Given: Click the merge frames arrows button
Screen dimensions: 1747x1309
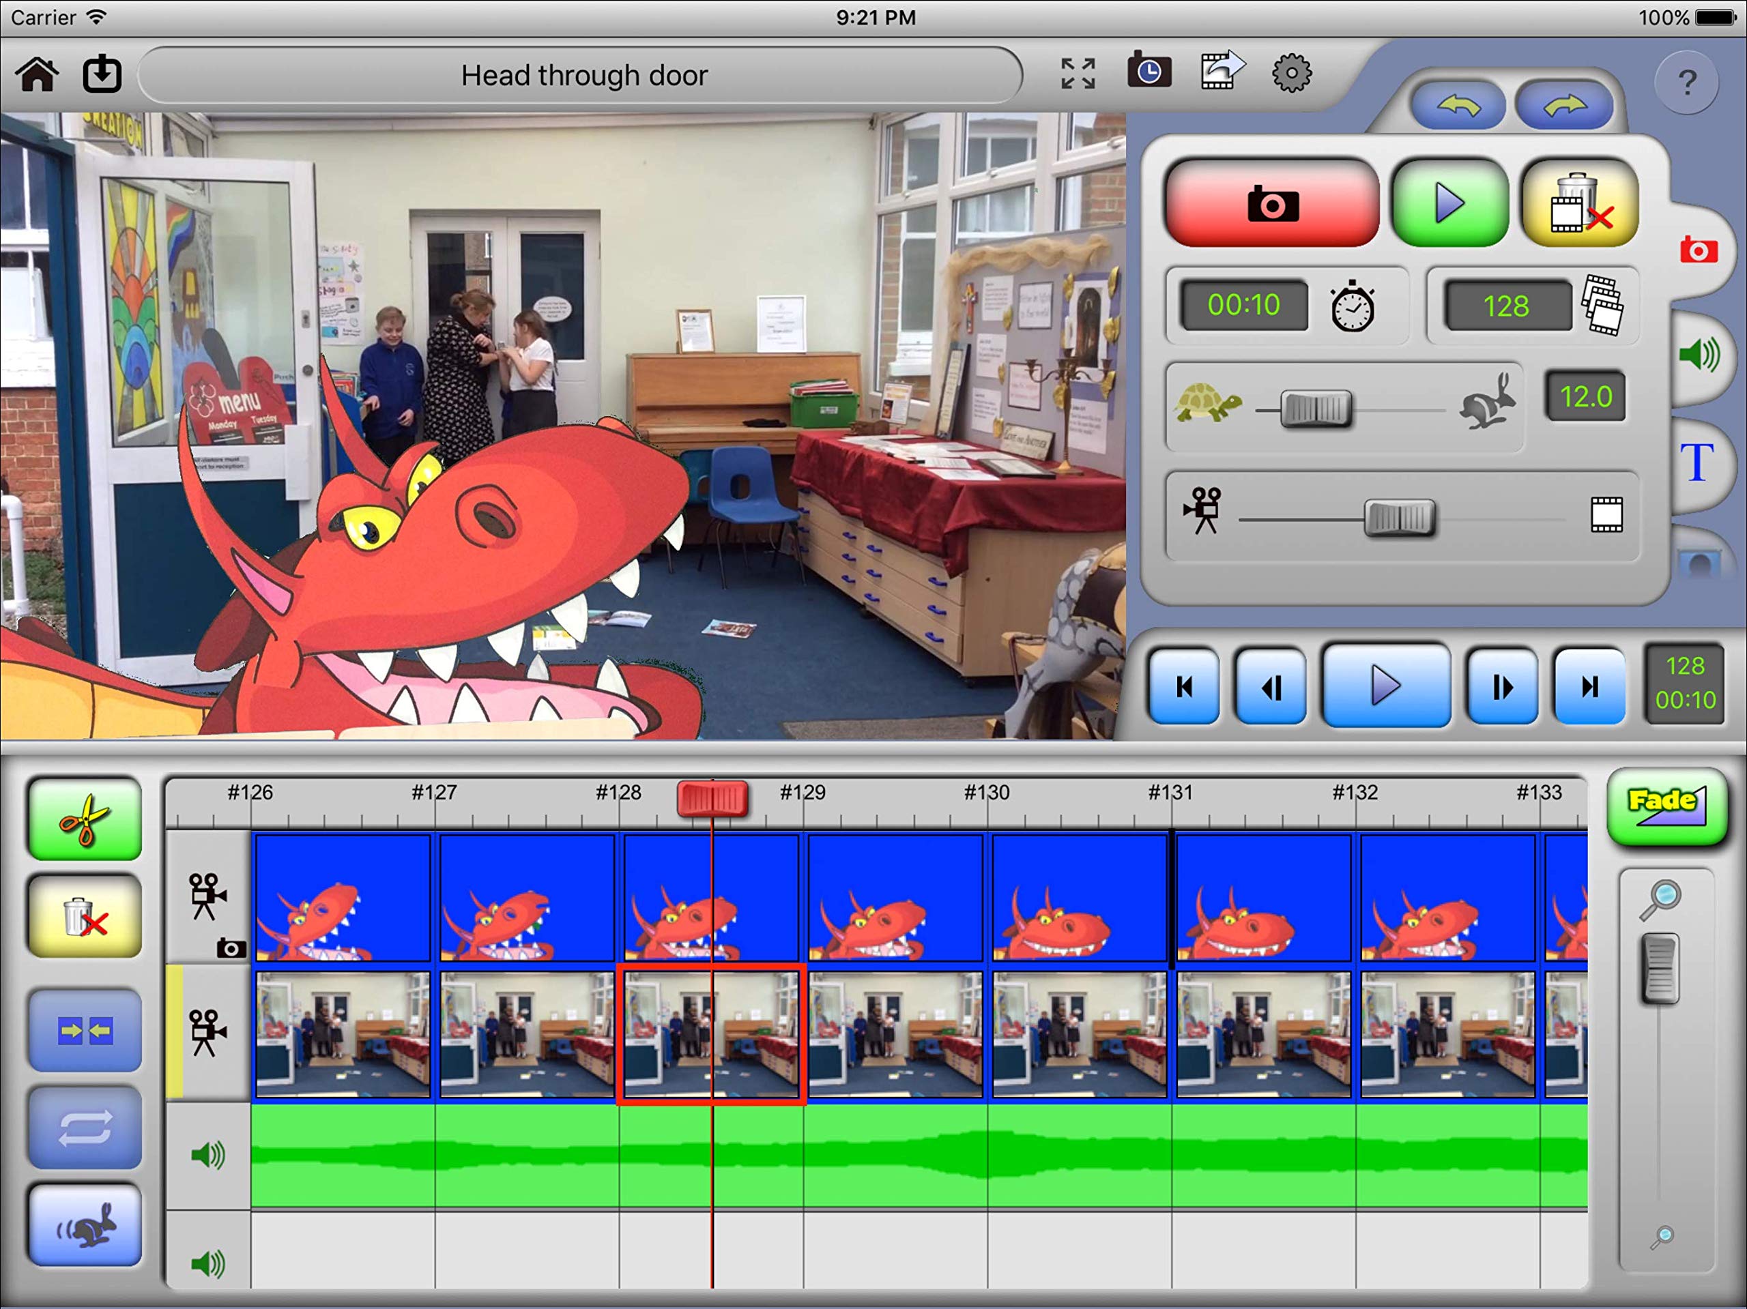Looking at the screenshot, I should tap(85, 1030).
